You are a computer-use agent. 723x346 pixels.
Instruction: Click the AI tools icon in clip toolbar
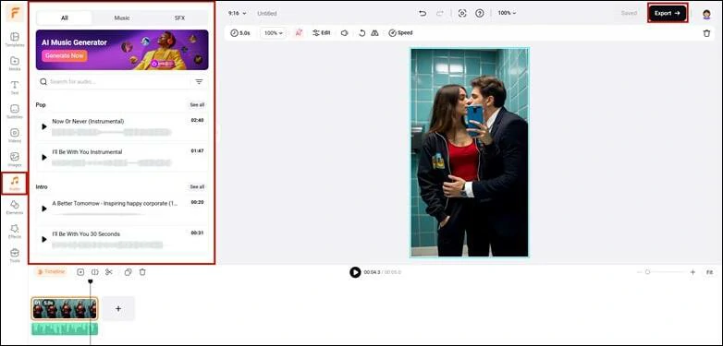(x=299, y=33)
